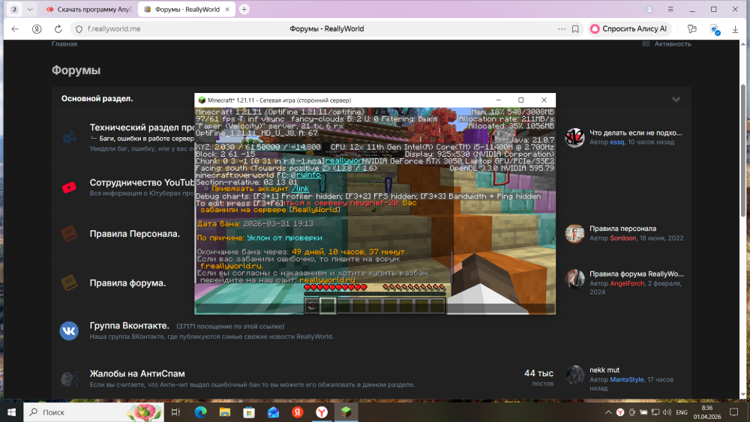Click the page vertical scrollbar
This screenshot has width=750, height=422.
point(742,151)
